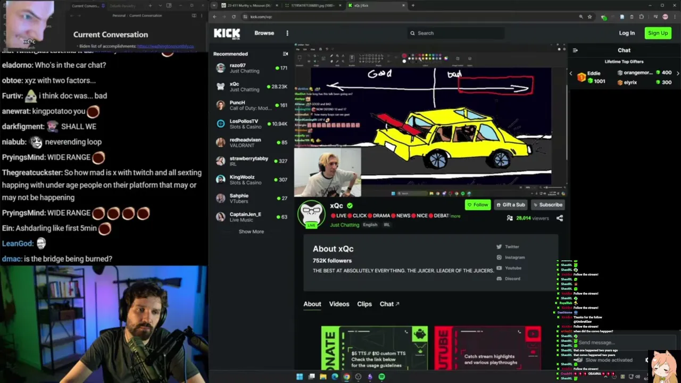Image resolution: width=681 pixels, height=383 pixels.
Task: Click the Gift a Sub button
Action: [x=511, y=205]
